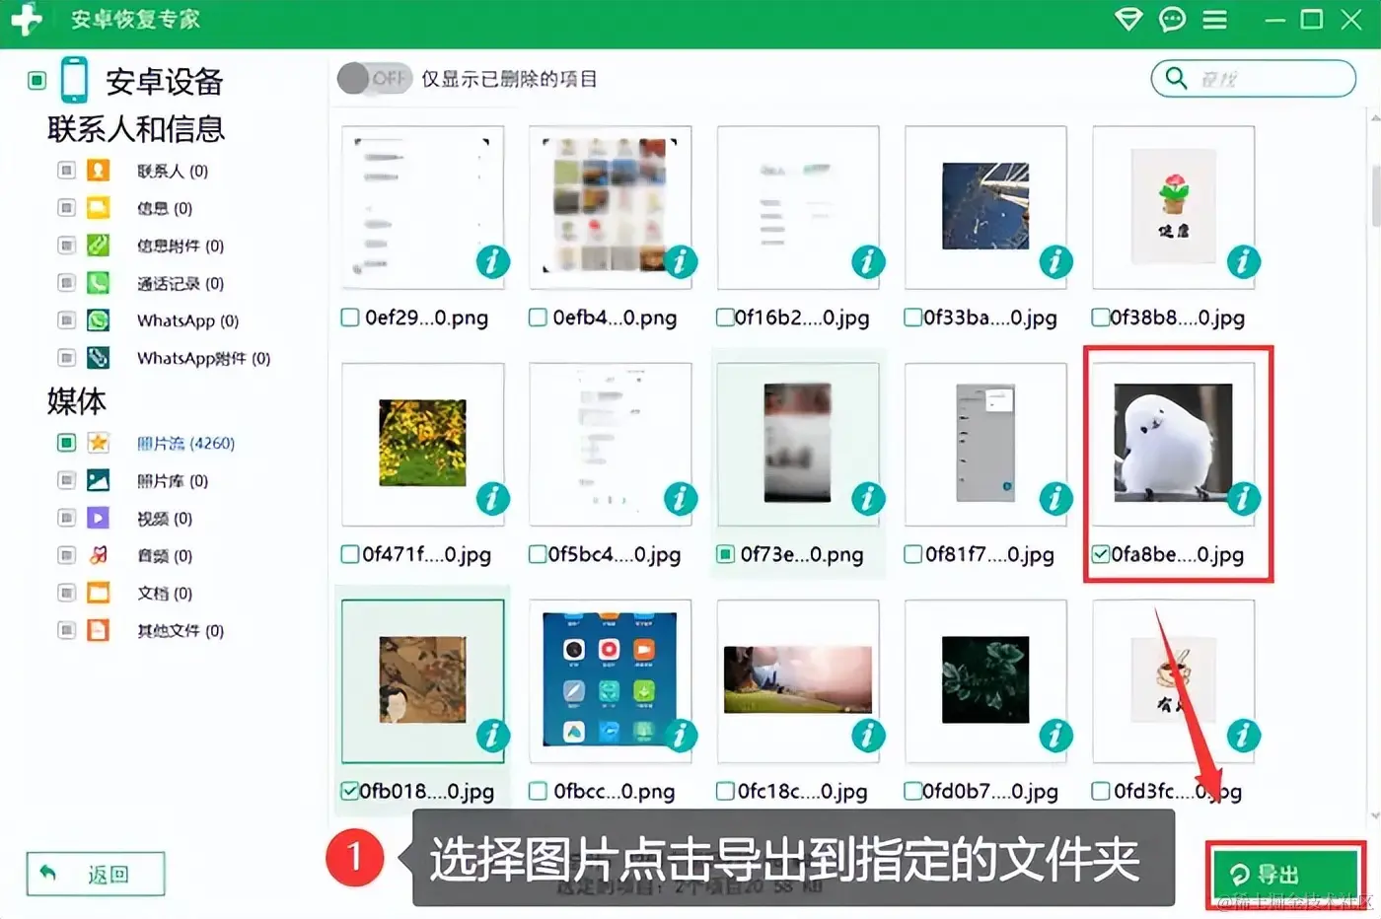
Task: Check the box for 0efb4...0.png
Action: click(x=538, y=318)
